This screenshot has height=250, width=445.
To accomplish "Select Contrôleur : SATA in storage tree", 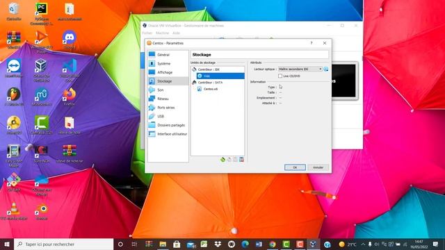I will [210, 83].
